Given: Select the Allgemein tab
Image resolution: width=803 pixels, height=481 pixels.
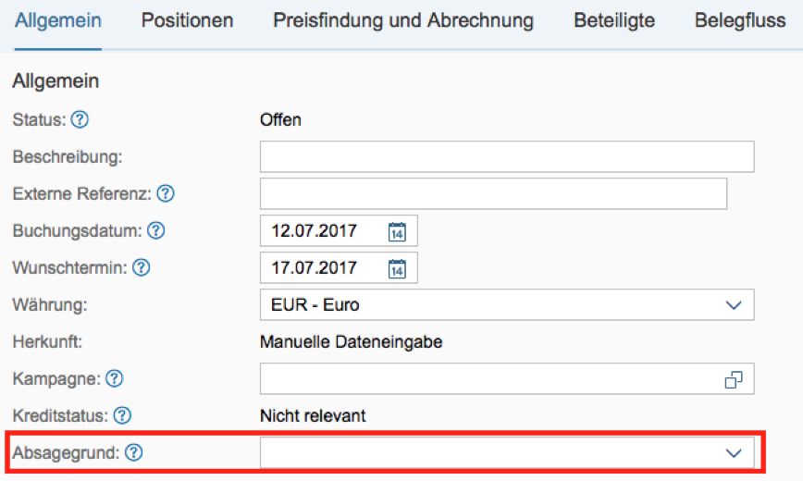Looking at the screenshot, I should [58, 20].
